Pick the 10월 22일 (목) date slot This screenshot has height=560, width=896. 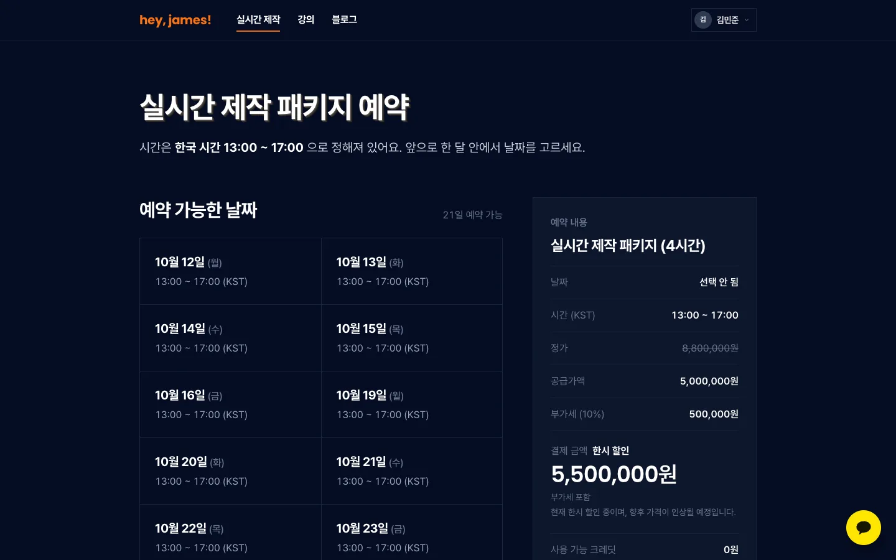tap(230, 533)
